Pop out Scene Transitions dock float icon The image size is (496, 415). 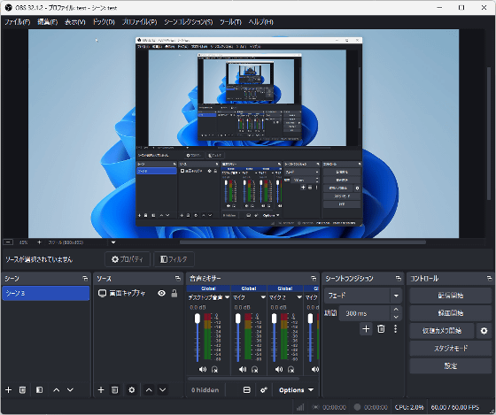click(x=399, y=279)
